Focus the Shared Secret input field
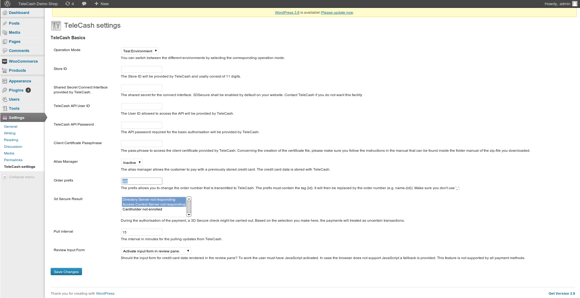Image resolution: width=580 pixels, height=298 pixels. tap(141, 88)
